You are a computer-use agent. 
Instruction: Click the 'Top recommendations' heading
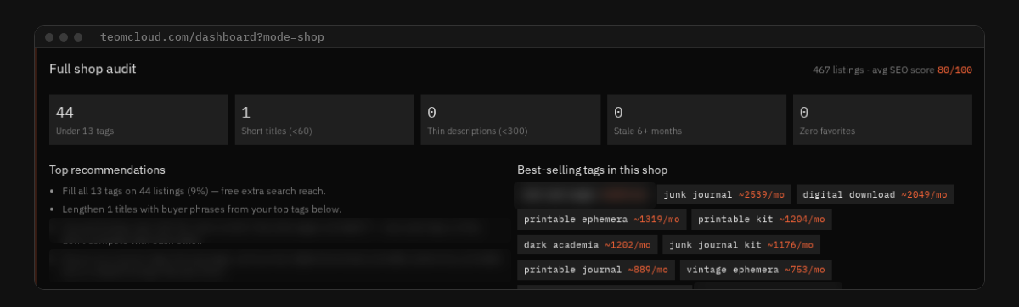click(x=107, y=170)
